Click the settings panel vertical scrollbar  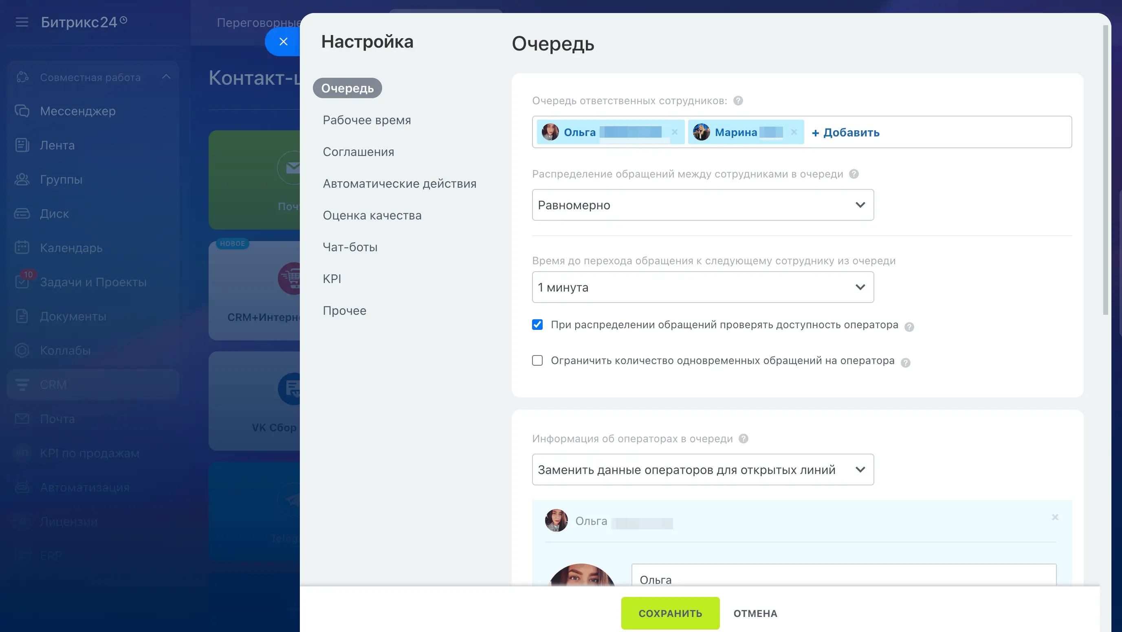[x=1105, y=170]
